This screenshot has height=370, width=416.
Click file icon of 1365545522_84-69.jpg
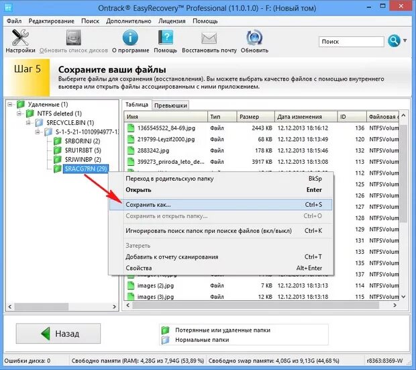pos(130,128)
